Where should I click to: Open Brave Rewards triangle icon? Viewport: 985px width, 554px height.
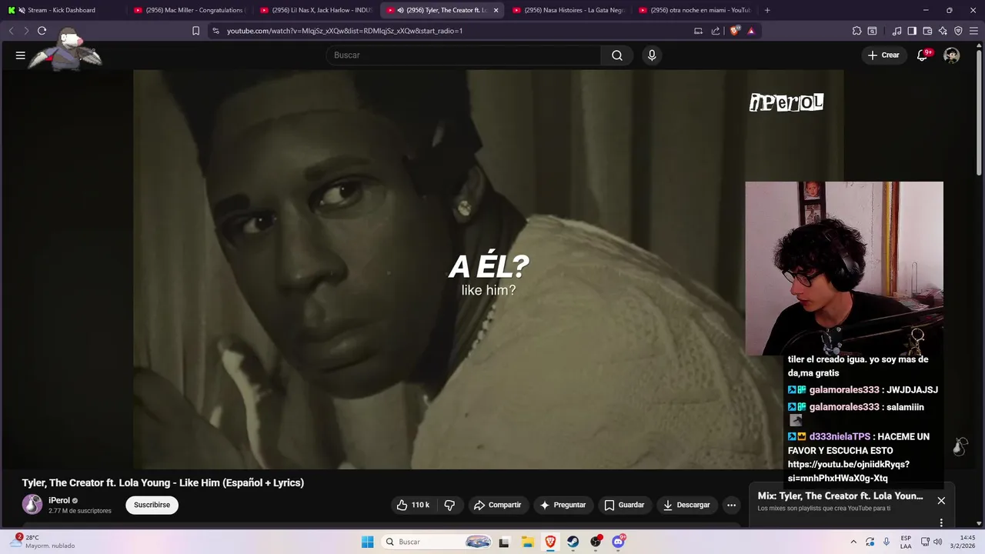click(x=751, y=31)
